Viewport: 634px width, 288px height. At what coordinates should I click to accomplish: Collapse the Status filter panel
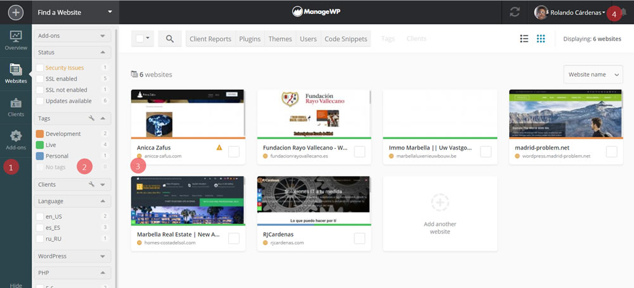click(72, 52)
